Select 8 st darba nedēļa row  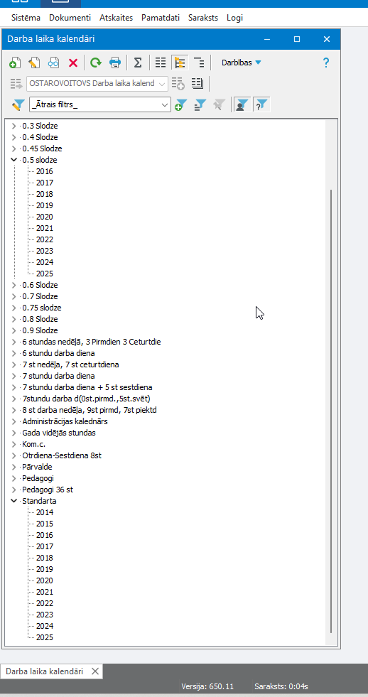(x=90, y=410)
